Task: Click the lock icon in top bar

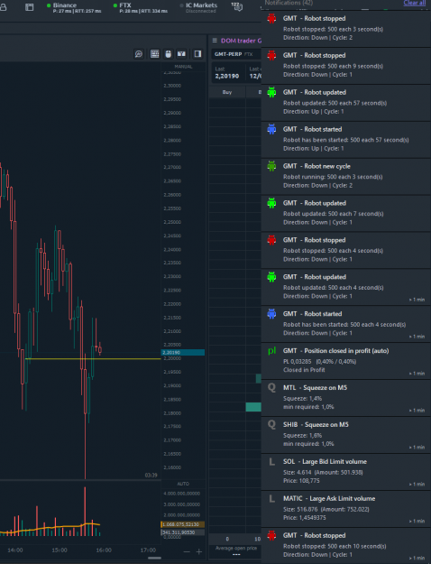Action: 3,7
